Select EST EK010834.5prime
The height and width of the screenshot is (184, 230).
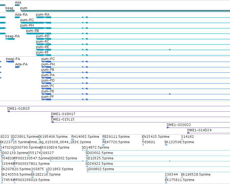[55, 148]
